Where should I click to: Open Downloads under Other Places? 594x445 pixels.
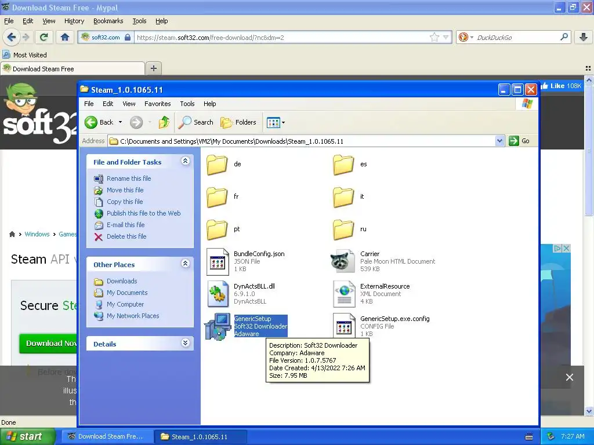pos(122,281)
